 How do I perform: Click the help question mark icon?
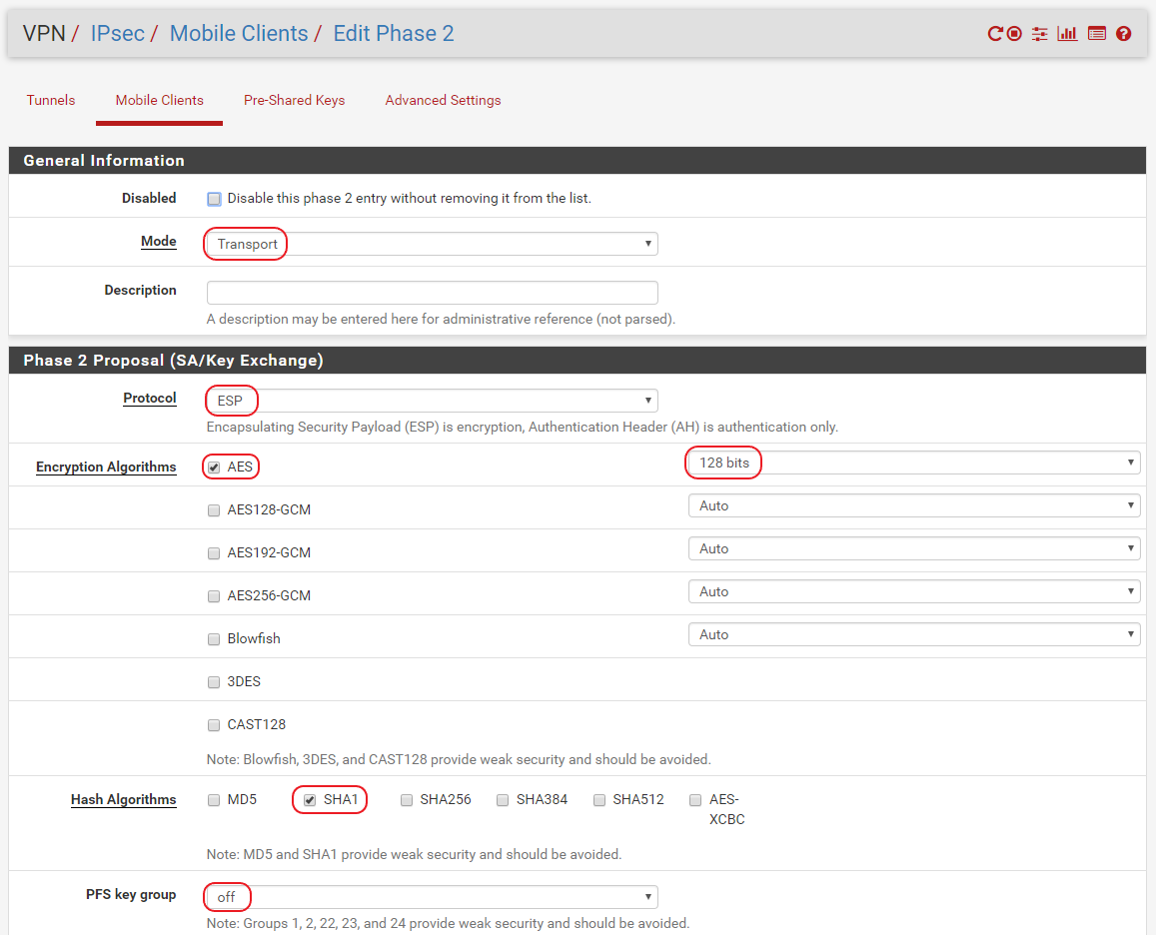[x=1124, y=34]
